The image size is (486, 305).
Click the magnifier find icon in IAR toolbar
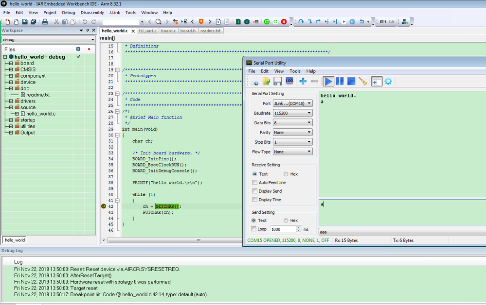coord(158,22)
